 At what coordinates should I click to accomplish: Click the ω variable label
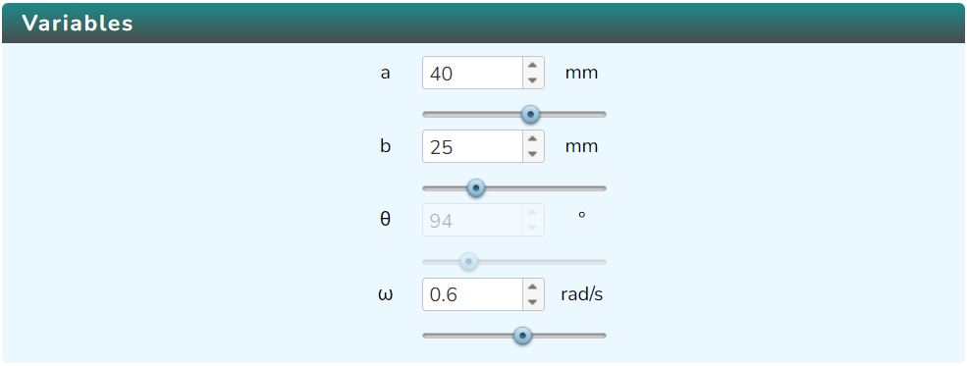click(x=386, y=294)
